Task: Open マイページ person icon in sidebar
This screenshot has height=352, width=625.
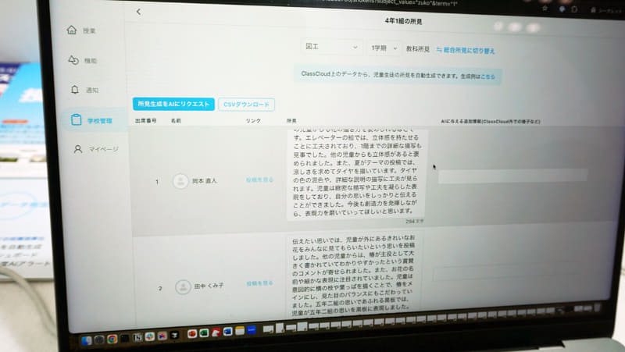Action: pyautogui.click(x=77, y=149)
